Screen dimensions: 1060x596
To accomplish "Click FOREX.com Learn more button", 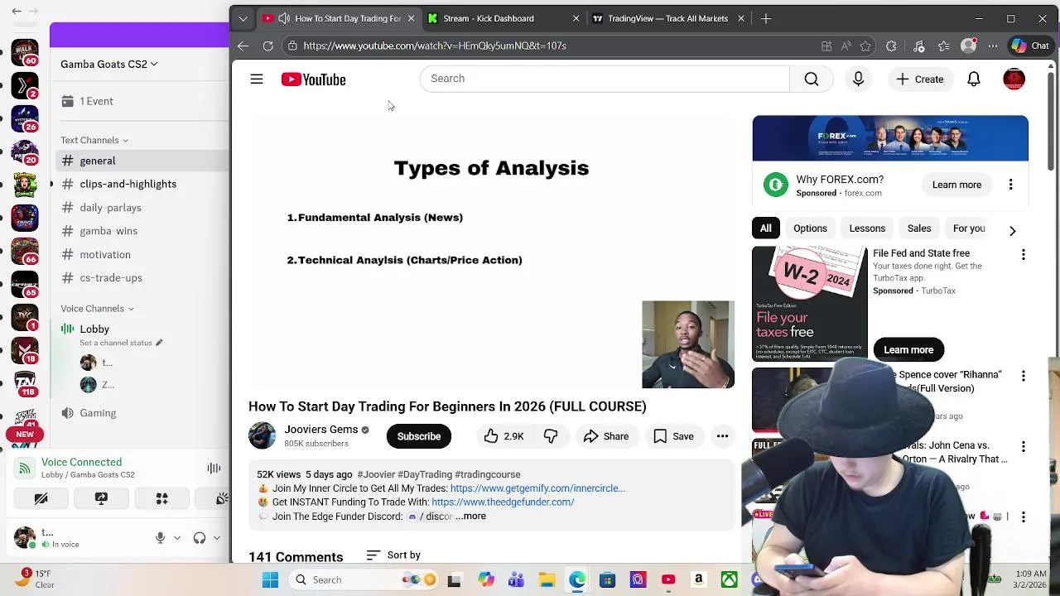I will pos(956,185).
